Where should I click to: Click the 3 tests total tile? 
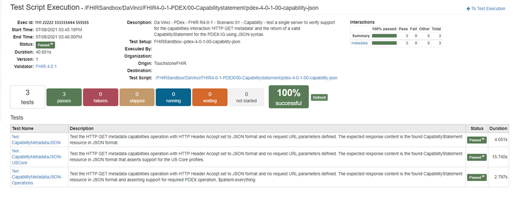27,98
